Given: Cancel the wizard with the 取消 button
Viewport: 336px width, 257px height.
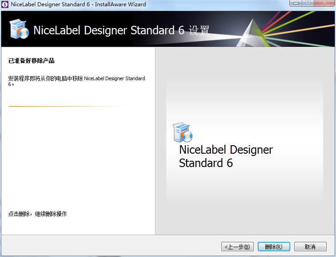Looking at the screenshot, I should (310, 246).
